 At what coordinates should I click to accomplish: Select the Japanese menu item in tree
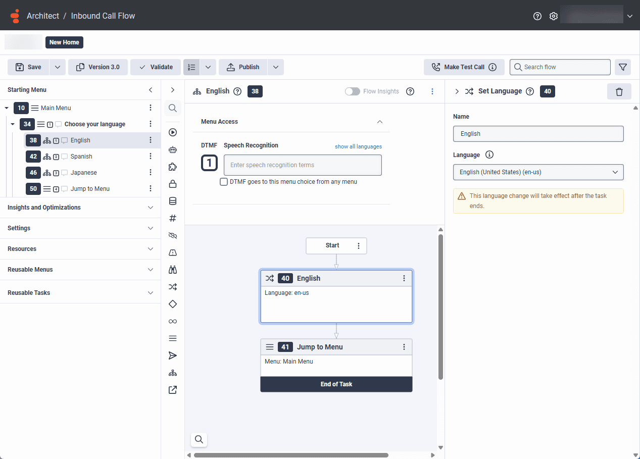[83, 173]
